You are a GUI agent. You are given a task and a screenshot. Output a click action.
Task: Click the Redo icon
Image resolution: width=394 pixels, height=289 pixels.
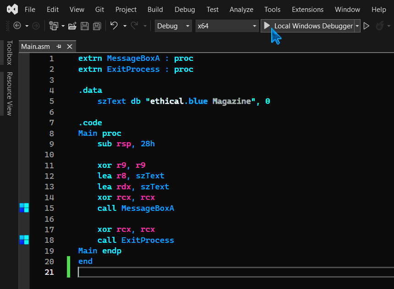[x=135, y=26]
